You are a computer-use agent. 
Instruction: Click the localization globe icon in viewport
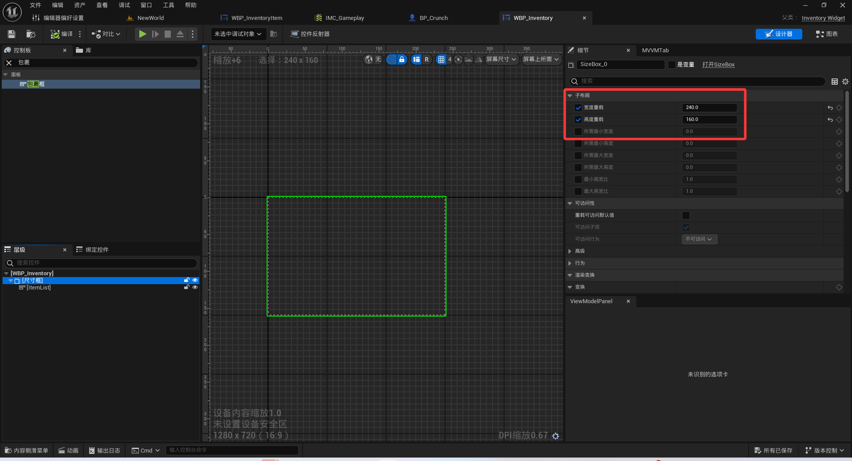click(x=369, y=59)
